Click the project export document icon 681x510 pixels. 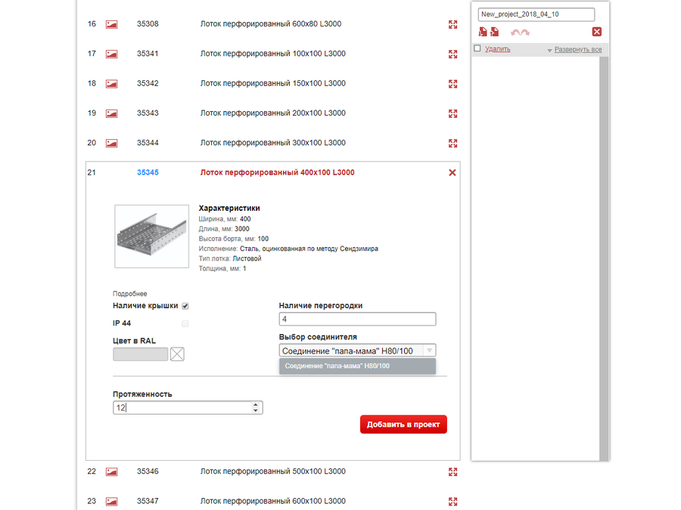coord(483,32)
